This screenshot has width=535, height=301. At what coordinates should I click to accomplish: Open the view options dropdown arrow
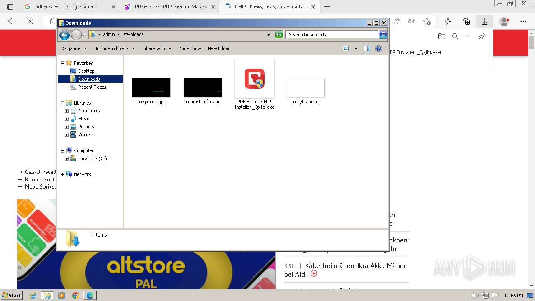356,48
